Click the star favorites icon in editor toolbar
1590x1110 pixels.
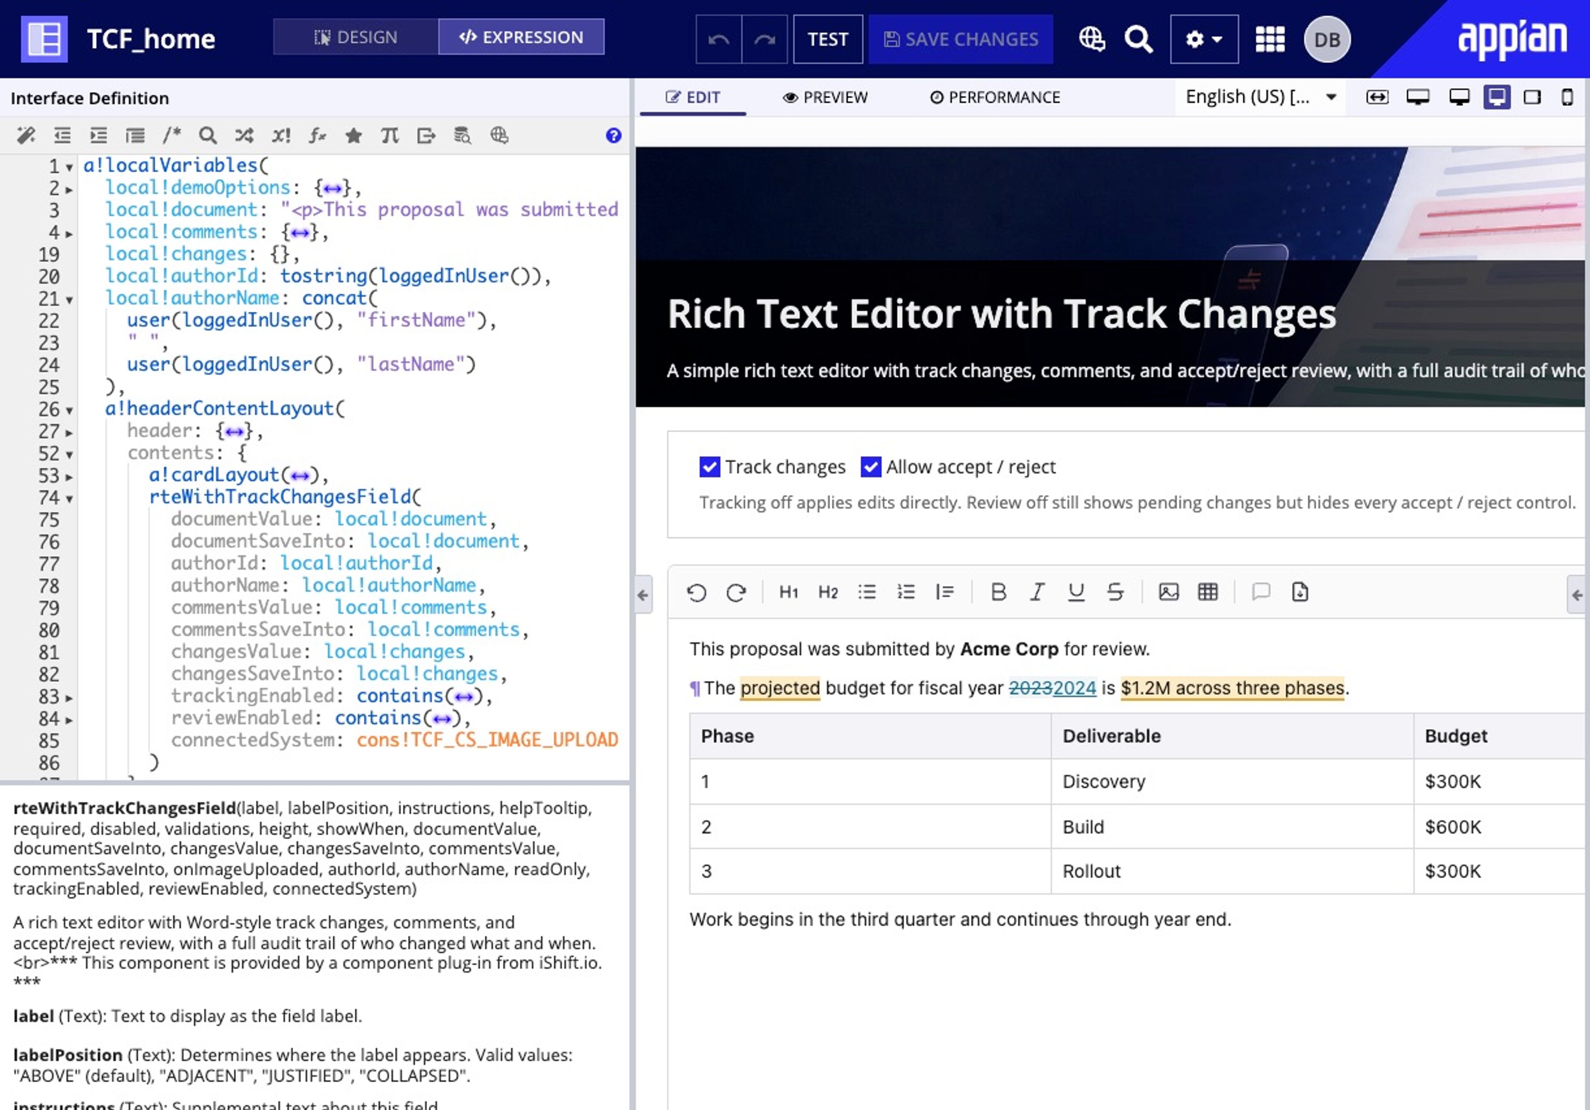[x=353, y=135]
